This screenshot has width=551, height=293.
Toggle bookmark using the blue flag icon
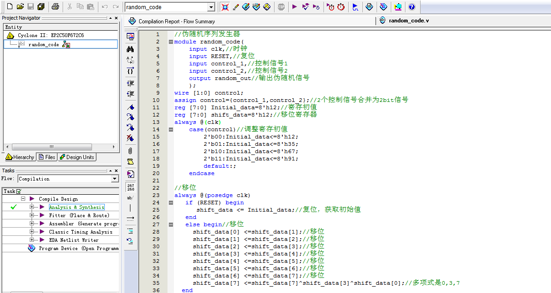[130, 107]
